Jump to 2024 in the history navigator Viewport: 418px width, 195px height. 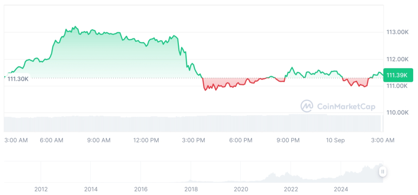pos(341,189)
